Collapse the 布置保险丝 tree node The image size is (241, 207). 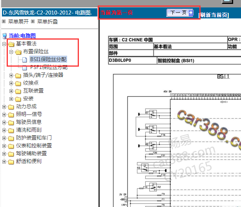11,52
